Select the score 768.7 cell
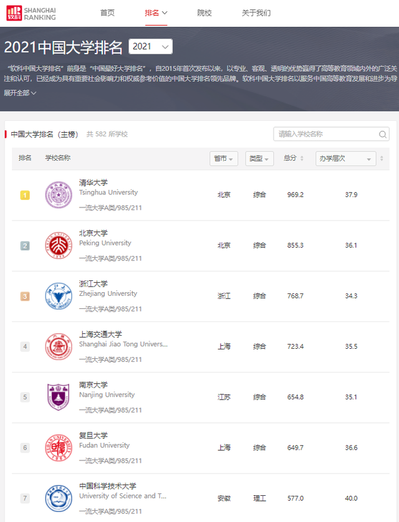This screenshot has height=522, width=399. point(296,296)
